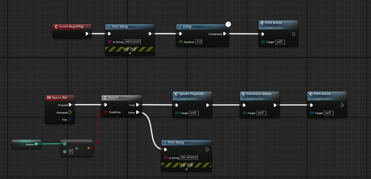
Task: Click the In String pin beside welcome!
Action: tap(109, 42)
